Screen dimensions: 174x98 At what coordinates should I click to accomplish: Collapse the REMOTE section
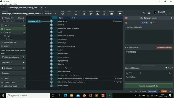coord(13,32)
